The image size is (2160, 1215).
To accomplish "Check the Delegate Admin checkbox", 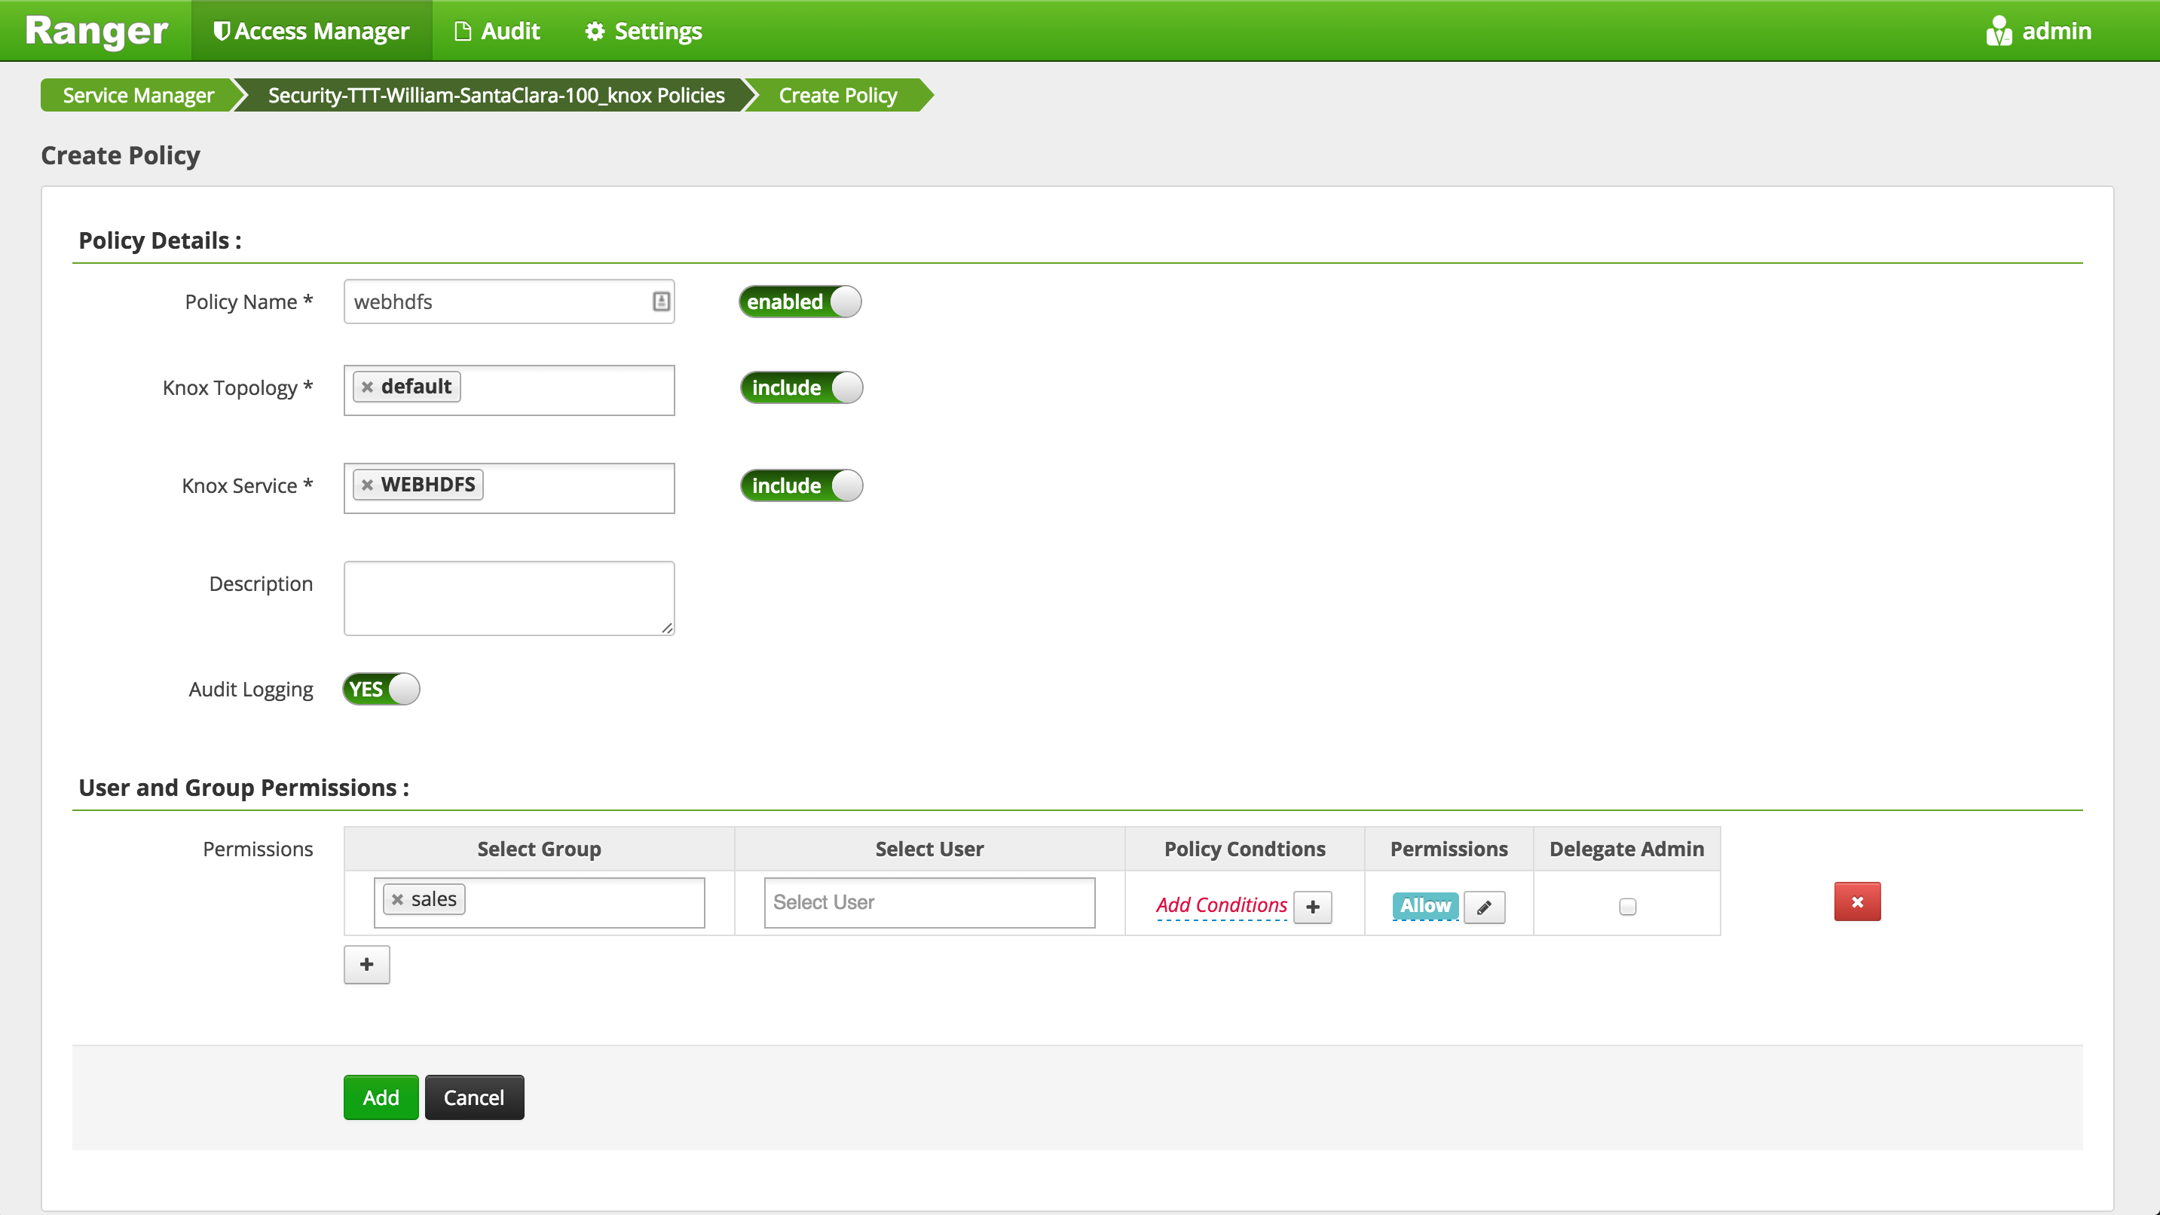I will click(1626, 907).
